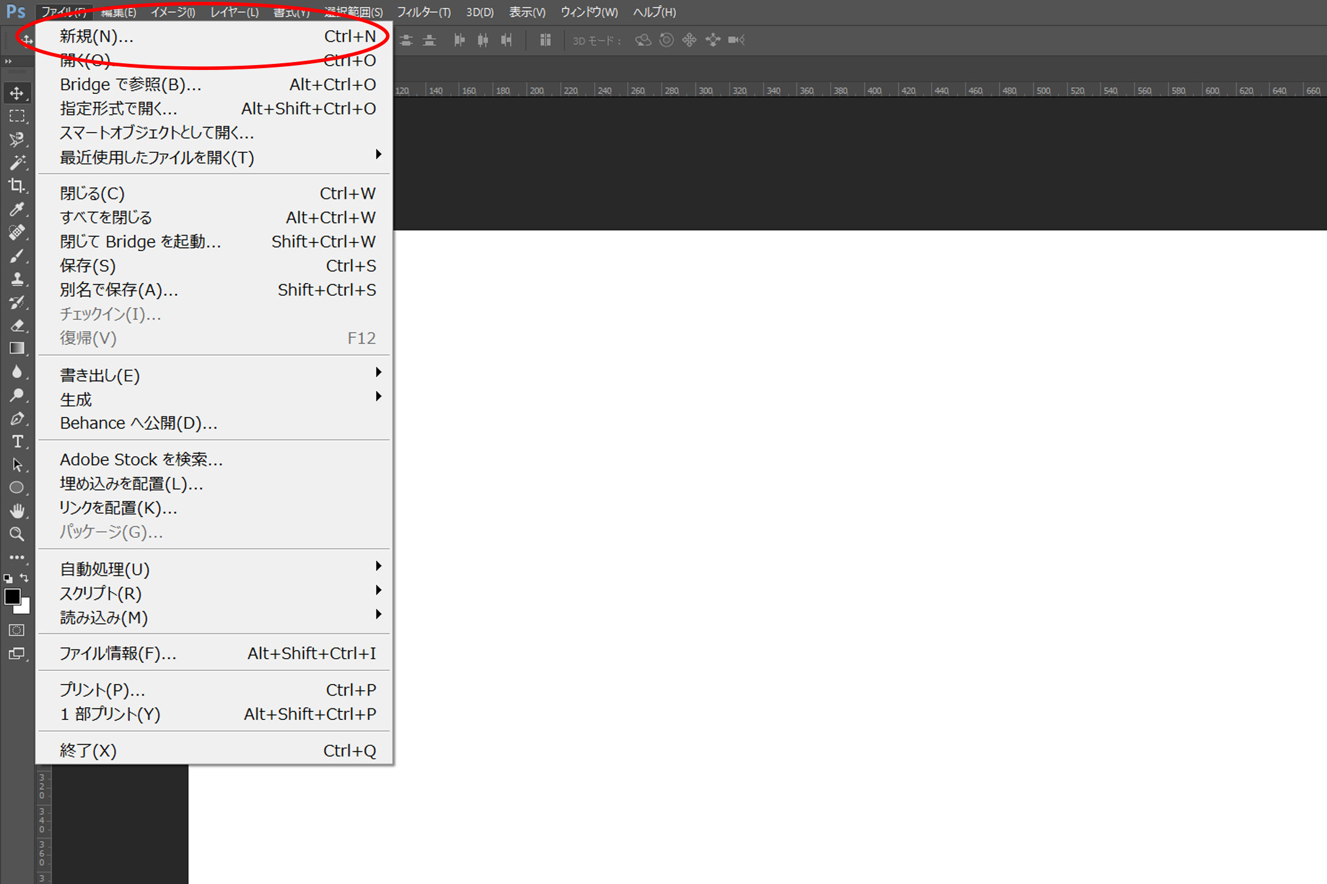Choose ファイル情報(F)... menu item

pos(215,654)
